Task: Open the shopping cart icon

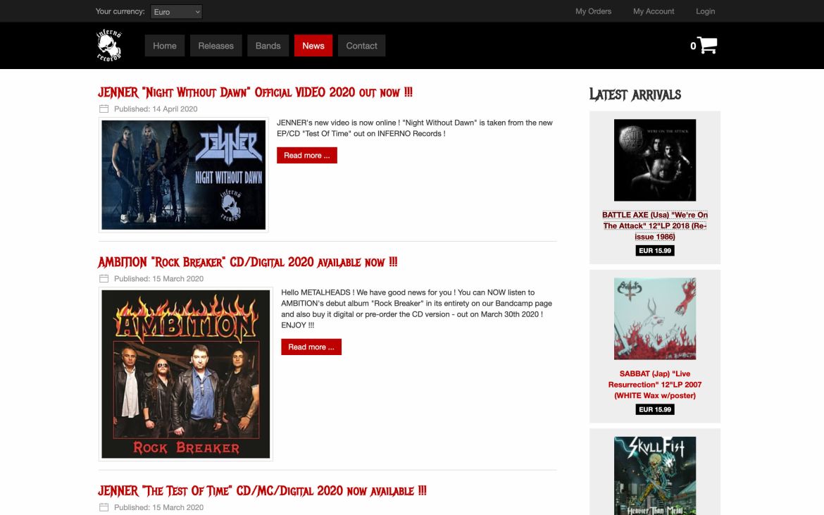Action: point(707,45)
